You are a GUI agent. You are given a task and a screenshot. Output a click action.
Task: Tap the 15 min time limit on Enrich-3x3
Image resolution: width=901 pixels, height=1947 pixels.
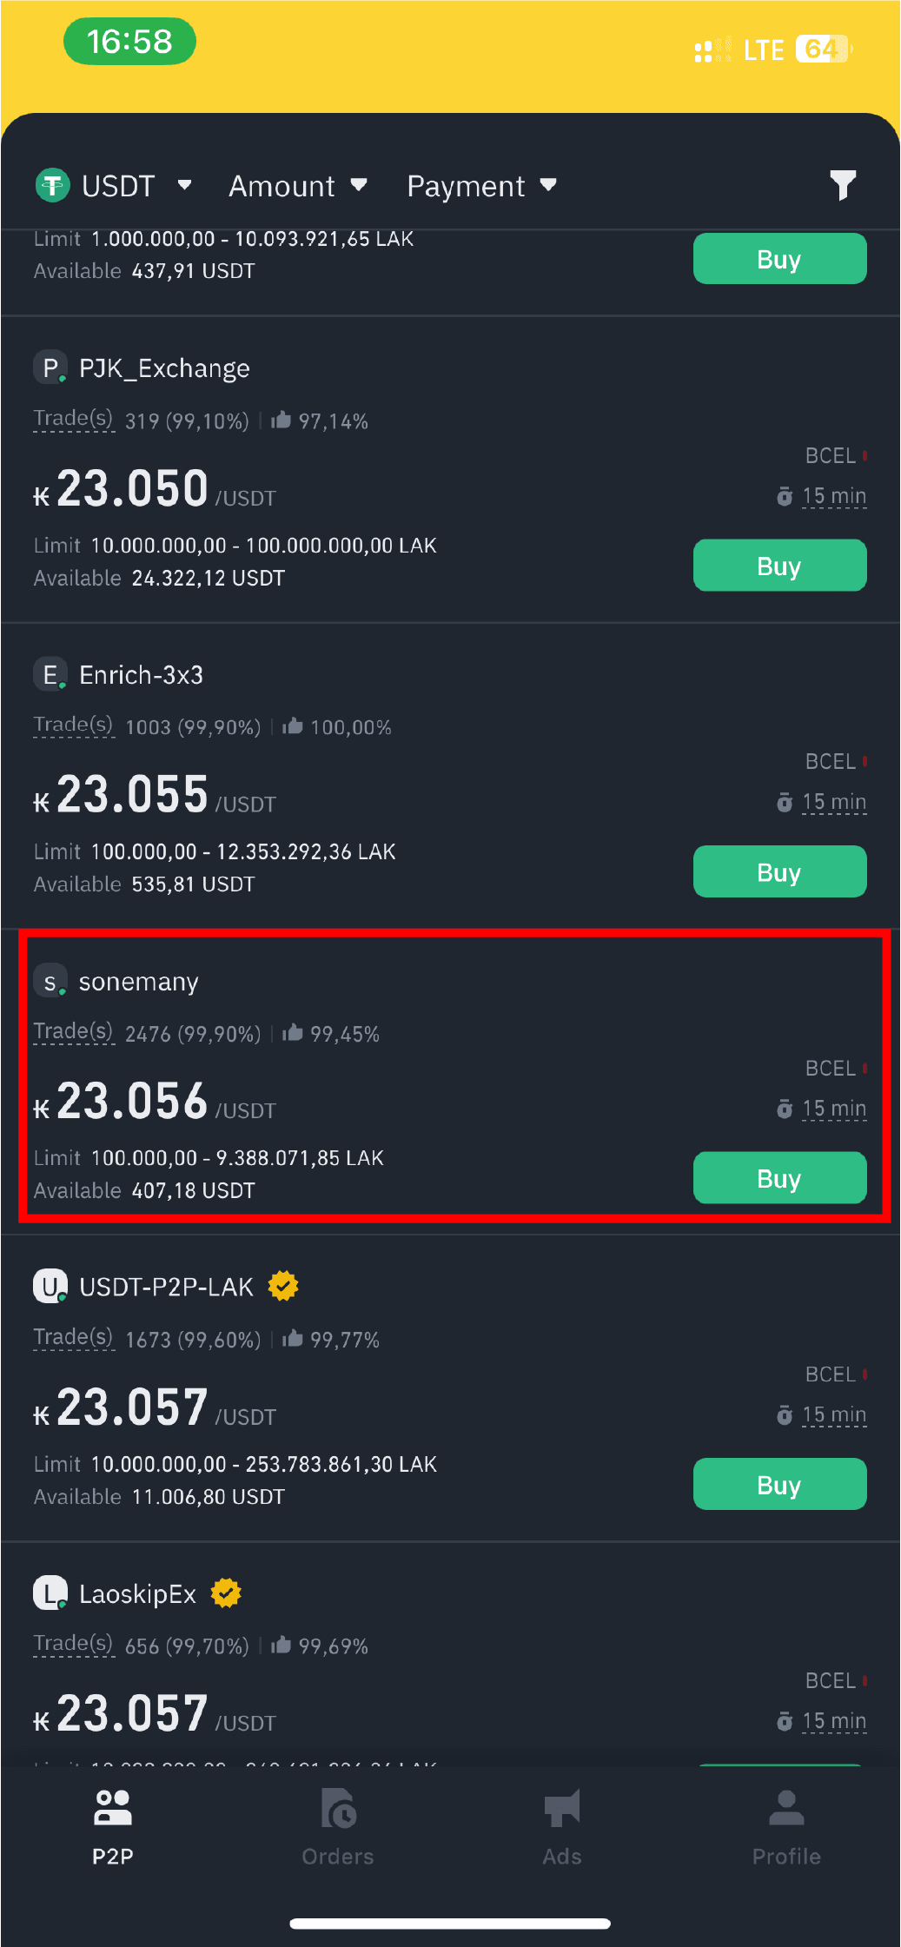tap(833, 802)
